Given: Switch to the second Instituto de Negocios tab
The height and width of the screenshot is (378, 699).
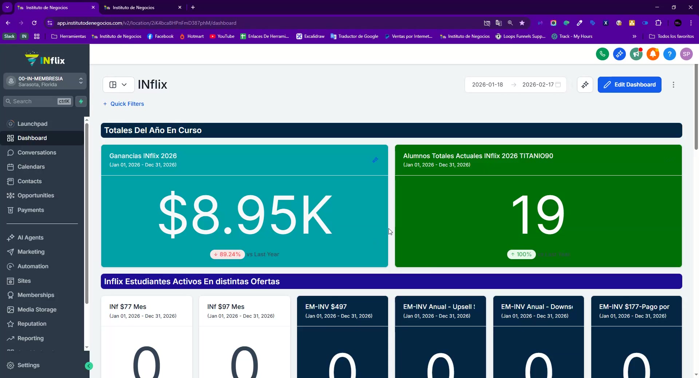Looking at the screenshot, I should tap(142, 7).
